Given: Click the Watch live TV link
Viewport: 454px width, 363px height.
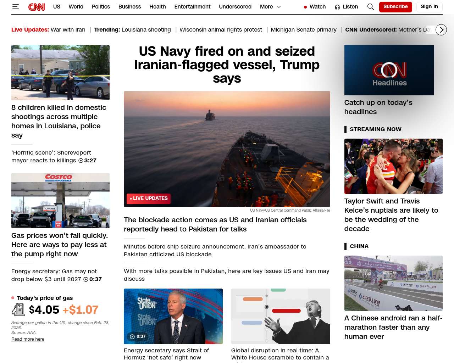Looking at the screenshot, I should 315,7.
